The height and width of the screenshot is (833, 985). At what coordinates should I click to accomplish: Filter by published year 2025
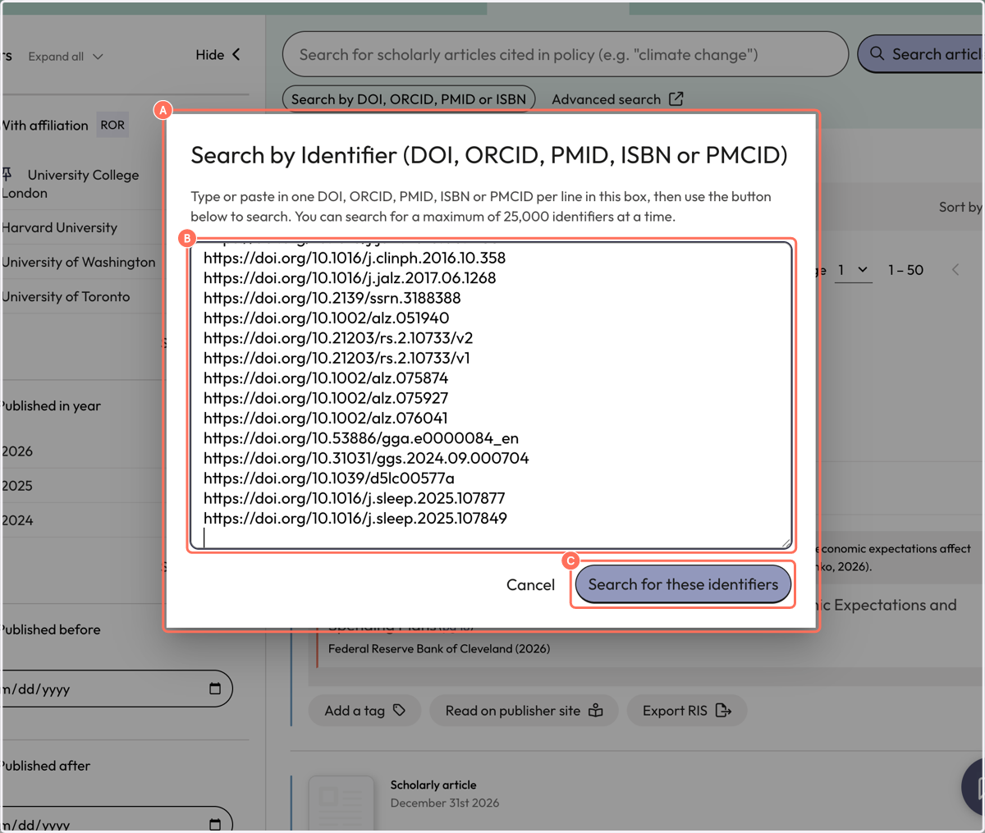click(17, 485)
